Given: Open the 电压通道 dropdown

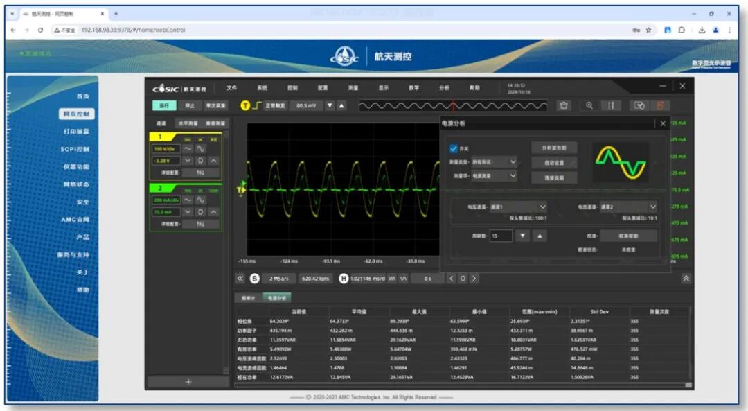Looking at the screenshot, I should [518, 207].
